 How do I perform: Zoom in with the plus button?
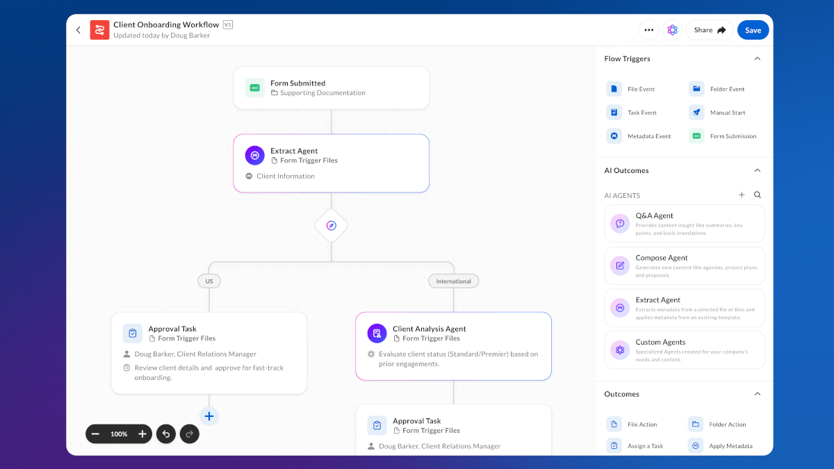(142, 434)
